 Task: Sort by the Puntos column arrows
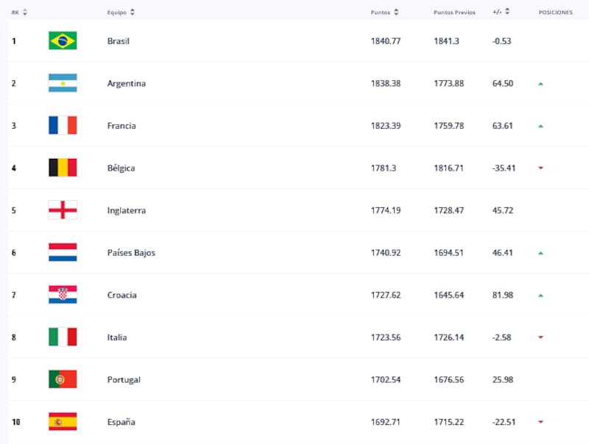[x=396, y=12]
